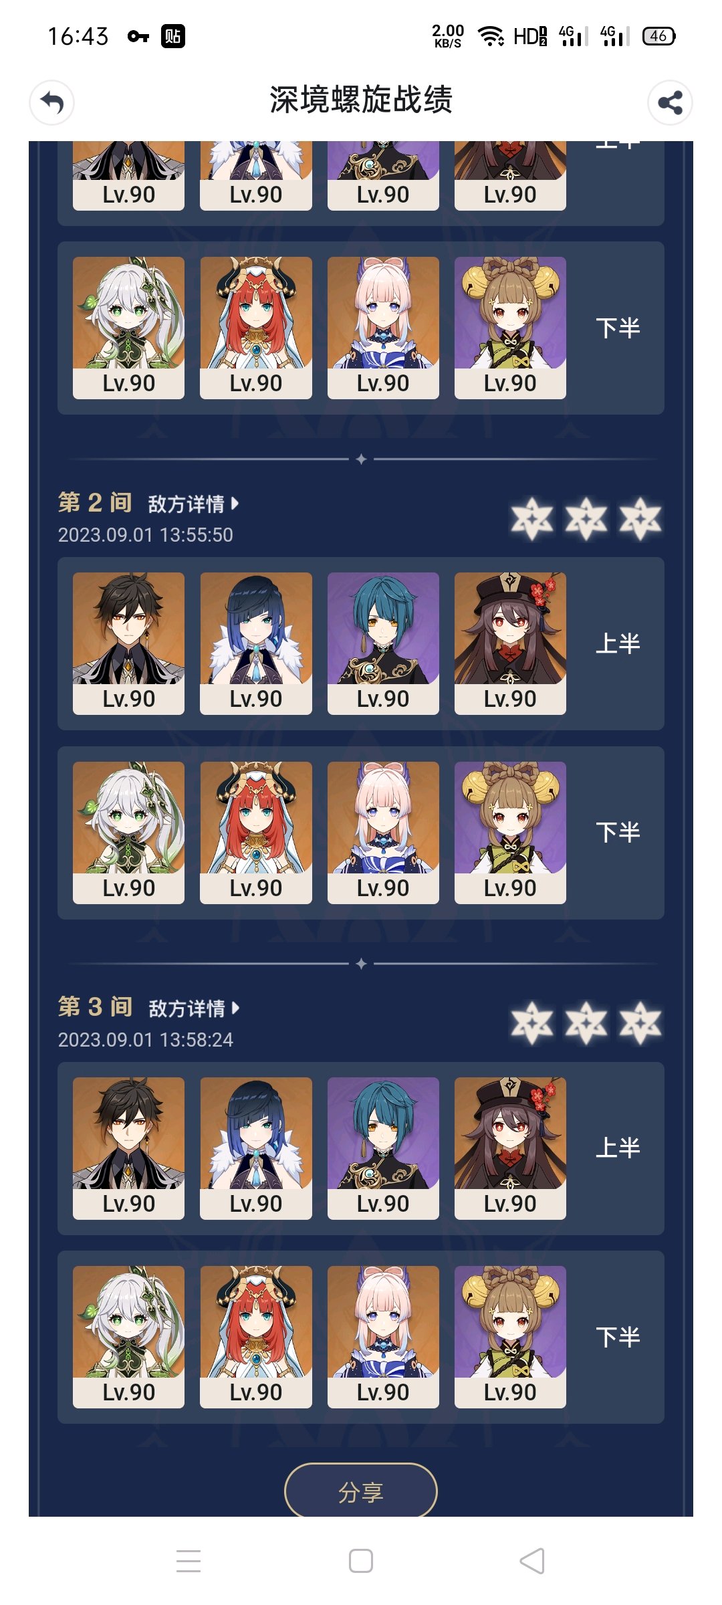
Task: Select Nahida portrait in 第2间 下半
Action: click(128, 833)
